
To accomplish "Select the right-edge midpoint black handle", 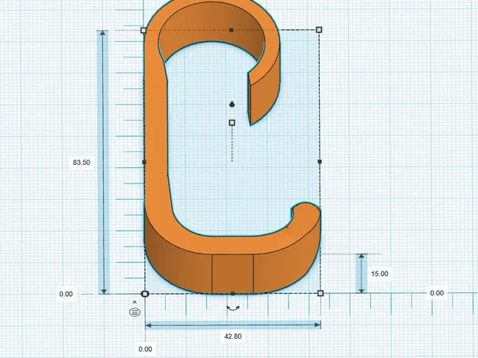I will tap(320, 161).
